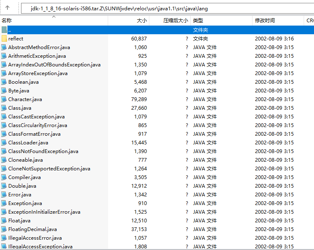Viewport: 314px width, 250px height.
Task: Click the parent folder '..' icon
Action: (x=4, y=30)
